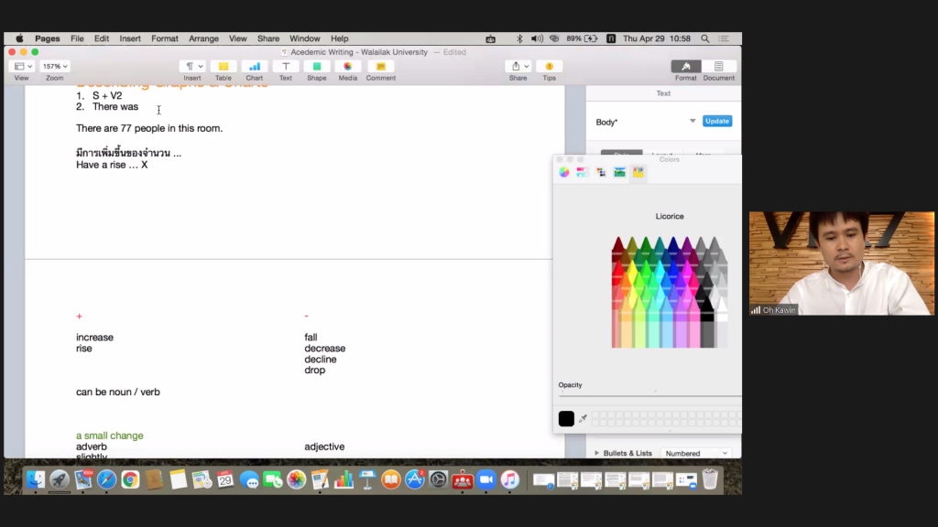
Task: Open the Arrange menu
Action: [203, 38]
